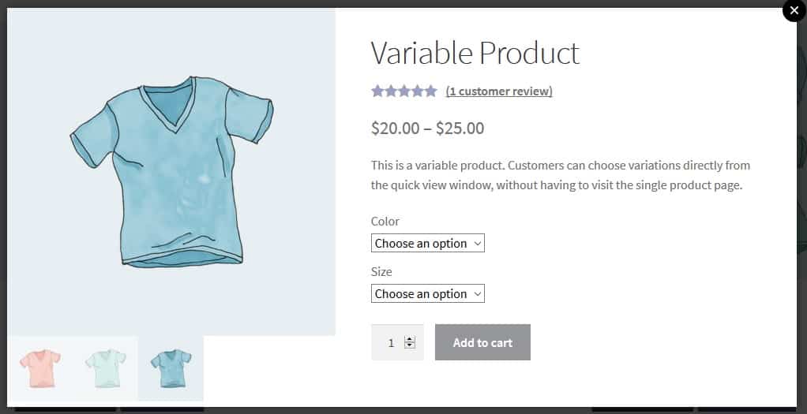Screen dimensions: 807x414
Task: Click the middle star in the rating
Action: click(404, 91)
